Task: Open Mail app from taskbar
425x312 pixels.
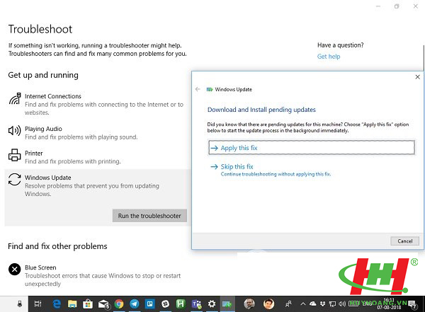Action: coord(103,304)
